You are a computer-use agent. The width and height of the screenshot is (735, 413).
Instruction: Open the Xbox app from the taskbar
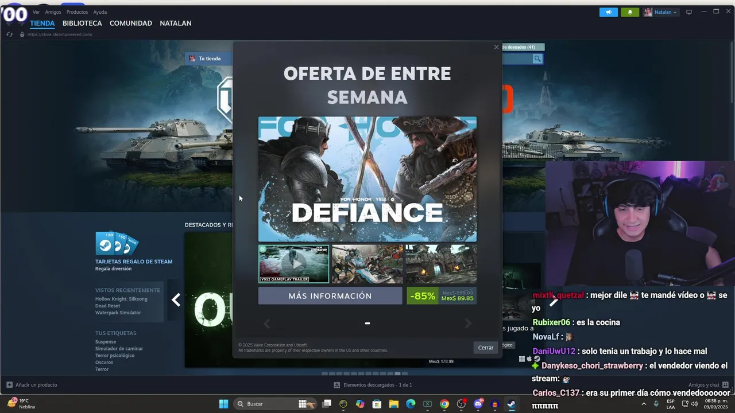coord(427,404)
